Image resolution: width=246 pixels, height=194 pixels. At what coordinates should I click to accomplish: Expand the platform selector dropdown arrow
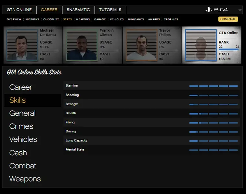pos(240,10)
